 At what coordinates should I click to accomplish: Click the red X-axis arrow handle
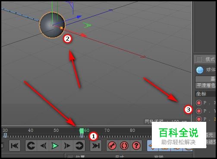tap(84, 35)
